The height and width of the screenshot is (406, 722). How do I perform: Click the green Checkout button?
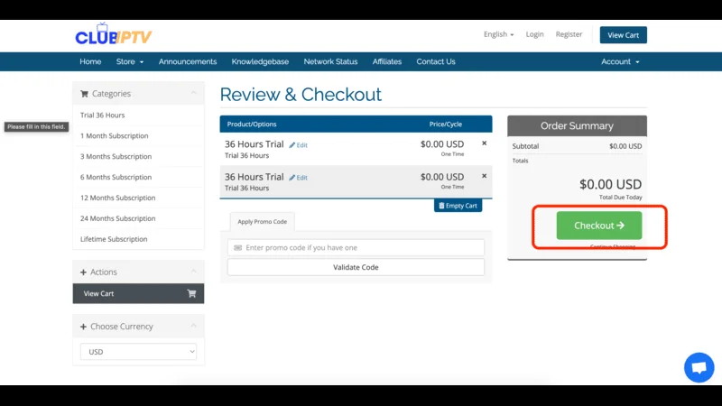tap(598, 226)
